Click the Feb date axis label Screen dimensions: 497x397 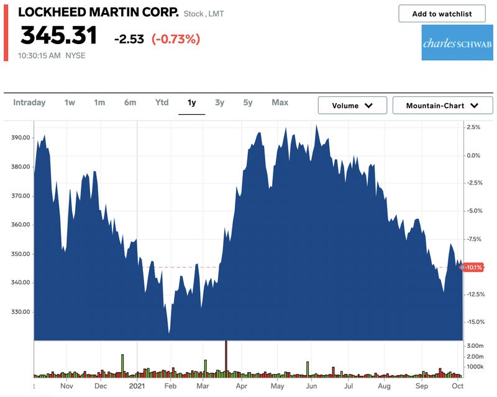pos(170,386)
